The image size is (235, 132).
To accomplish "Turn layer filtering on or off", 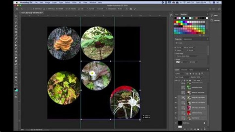I will (202, 73).
